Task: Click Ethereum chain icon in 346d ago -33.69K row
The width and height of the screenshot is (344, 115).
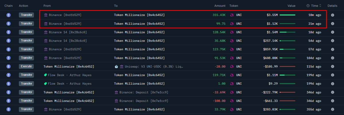Action: (9, 92)
